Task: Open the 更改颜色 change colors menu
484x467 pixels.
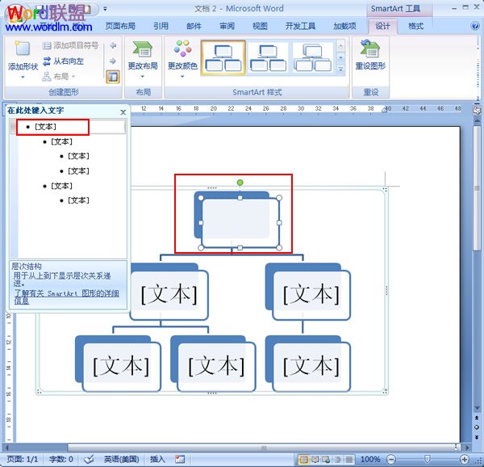Action: pos(182,58)
